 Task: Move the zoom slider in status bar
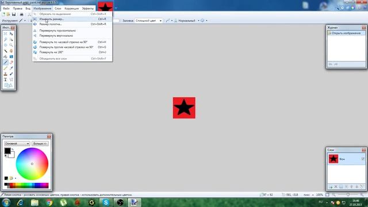[348, 195]
